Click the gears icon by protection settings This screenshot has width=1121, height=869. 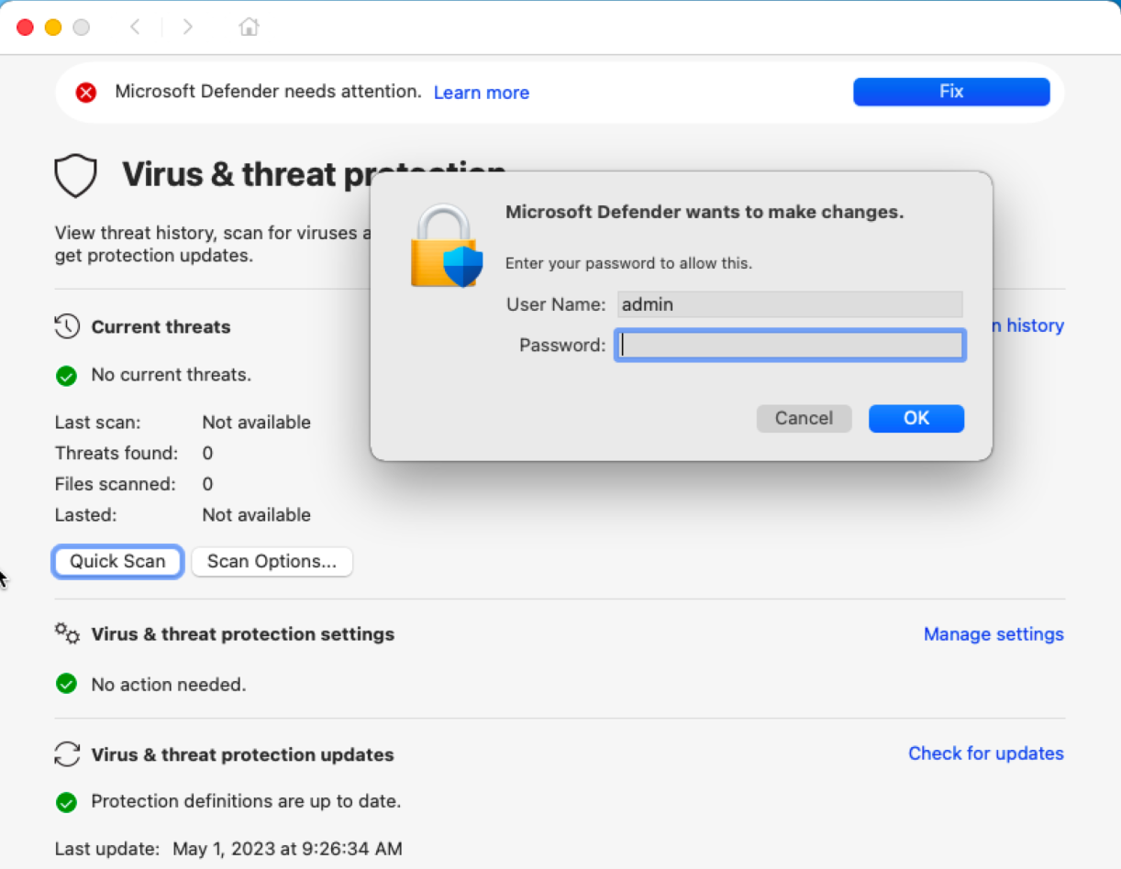(x=67, y=633)
